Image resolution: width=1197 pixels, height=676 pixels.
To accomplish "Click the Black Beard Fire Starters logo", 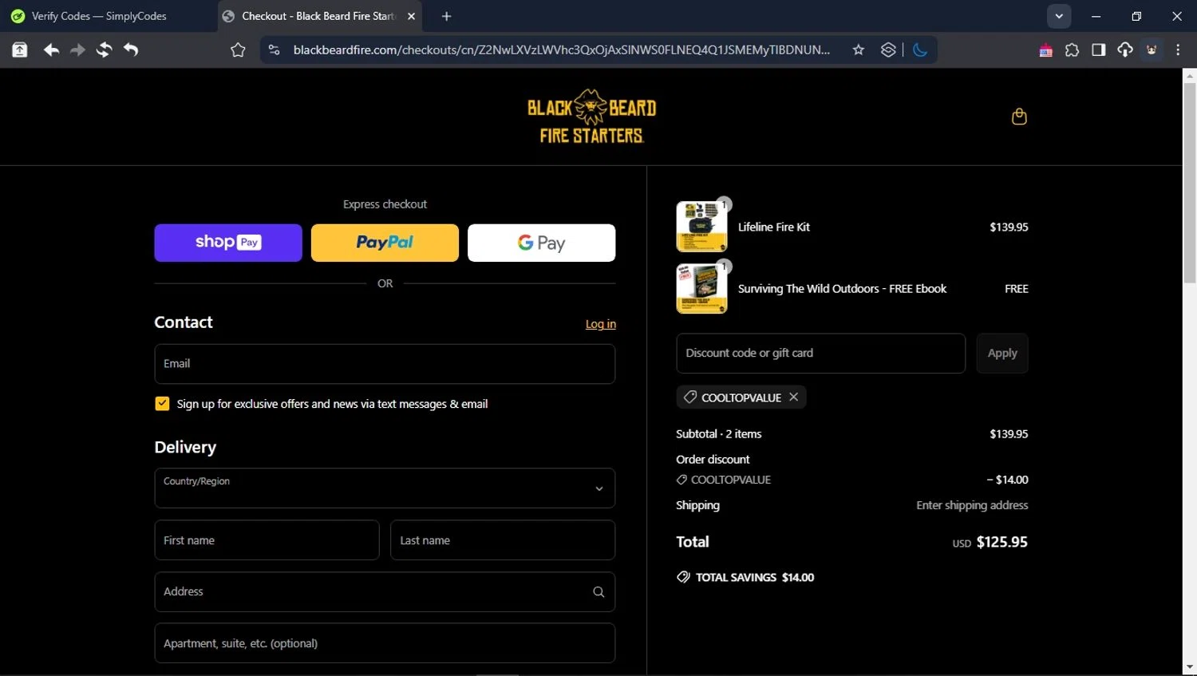I will (591, 117).
